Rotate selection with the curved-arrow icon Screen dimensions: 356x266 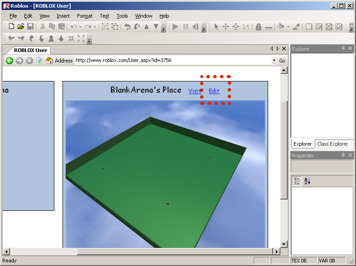coord(128,27)
